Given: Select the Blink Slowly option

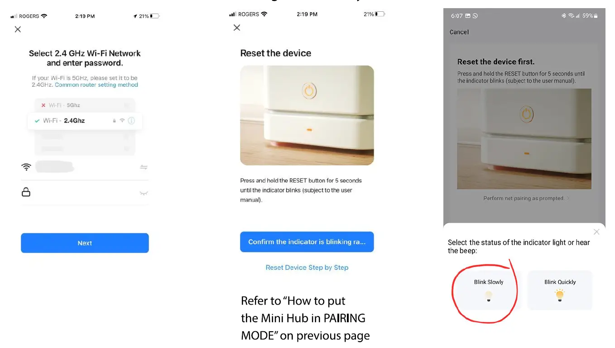Looking at the screenshot, I should tap(489, 290).
